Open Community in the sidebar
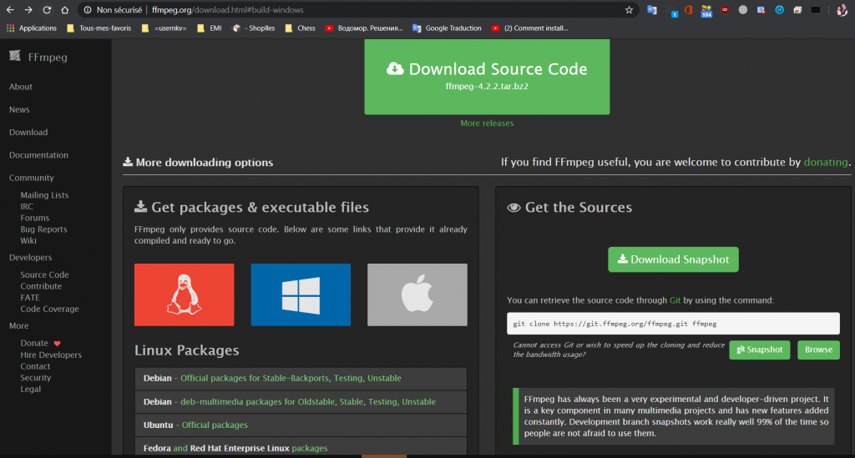The image size is (855, 458). (31, 178)
